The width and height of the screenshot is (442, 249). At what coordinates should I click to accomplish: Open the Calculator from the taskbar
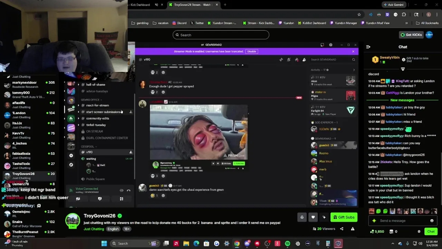[328, 243]
